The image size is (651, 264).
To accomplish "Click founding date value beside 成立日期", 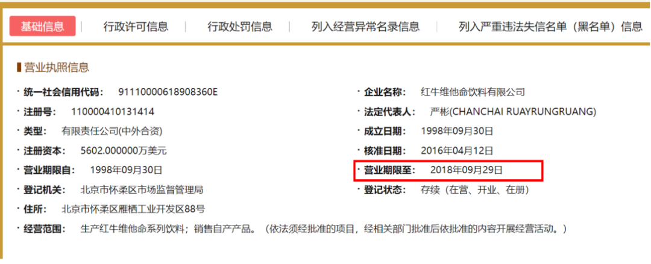I will pos(457,131).
